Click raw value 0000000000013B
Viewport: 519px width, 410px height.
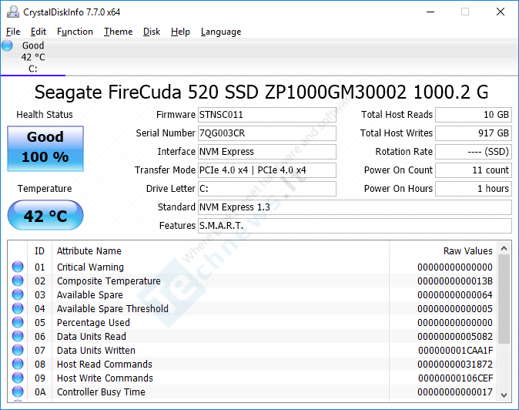point(455,281)
